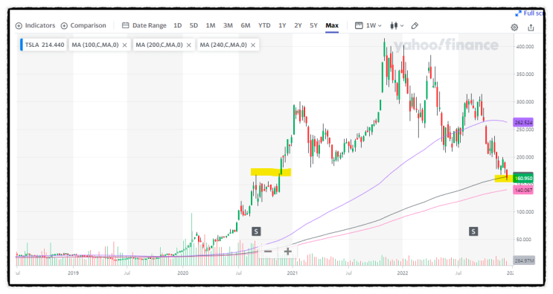Select the 5Y range
This screenshot has height=294, width=553.
(313, 25)
